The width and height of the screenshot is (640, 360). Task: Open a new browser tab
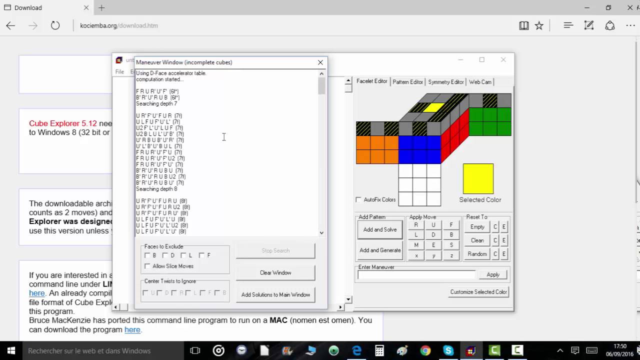click(101, 7)
